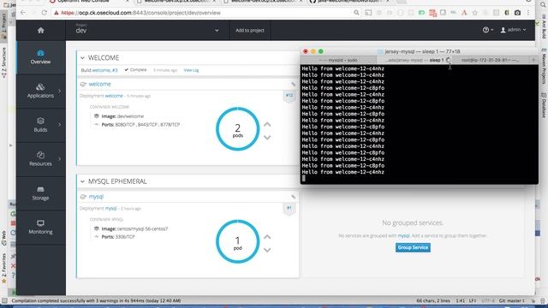Click the Group Service button
The height and width of the screenshot is (308, 548).
(x=413, y=247)
